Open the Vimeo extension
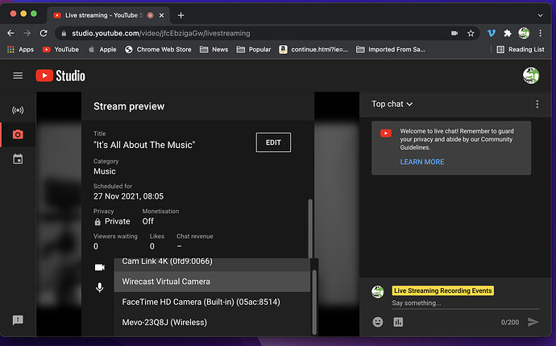Screen dimensions: 556x346 point(491,33)
